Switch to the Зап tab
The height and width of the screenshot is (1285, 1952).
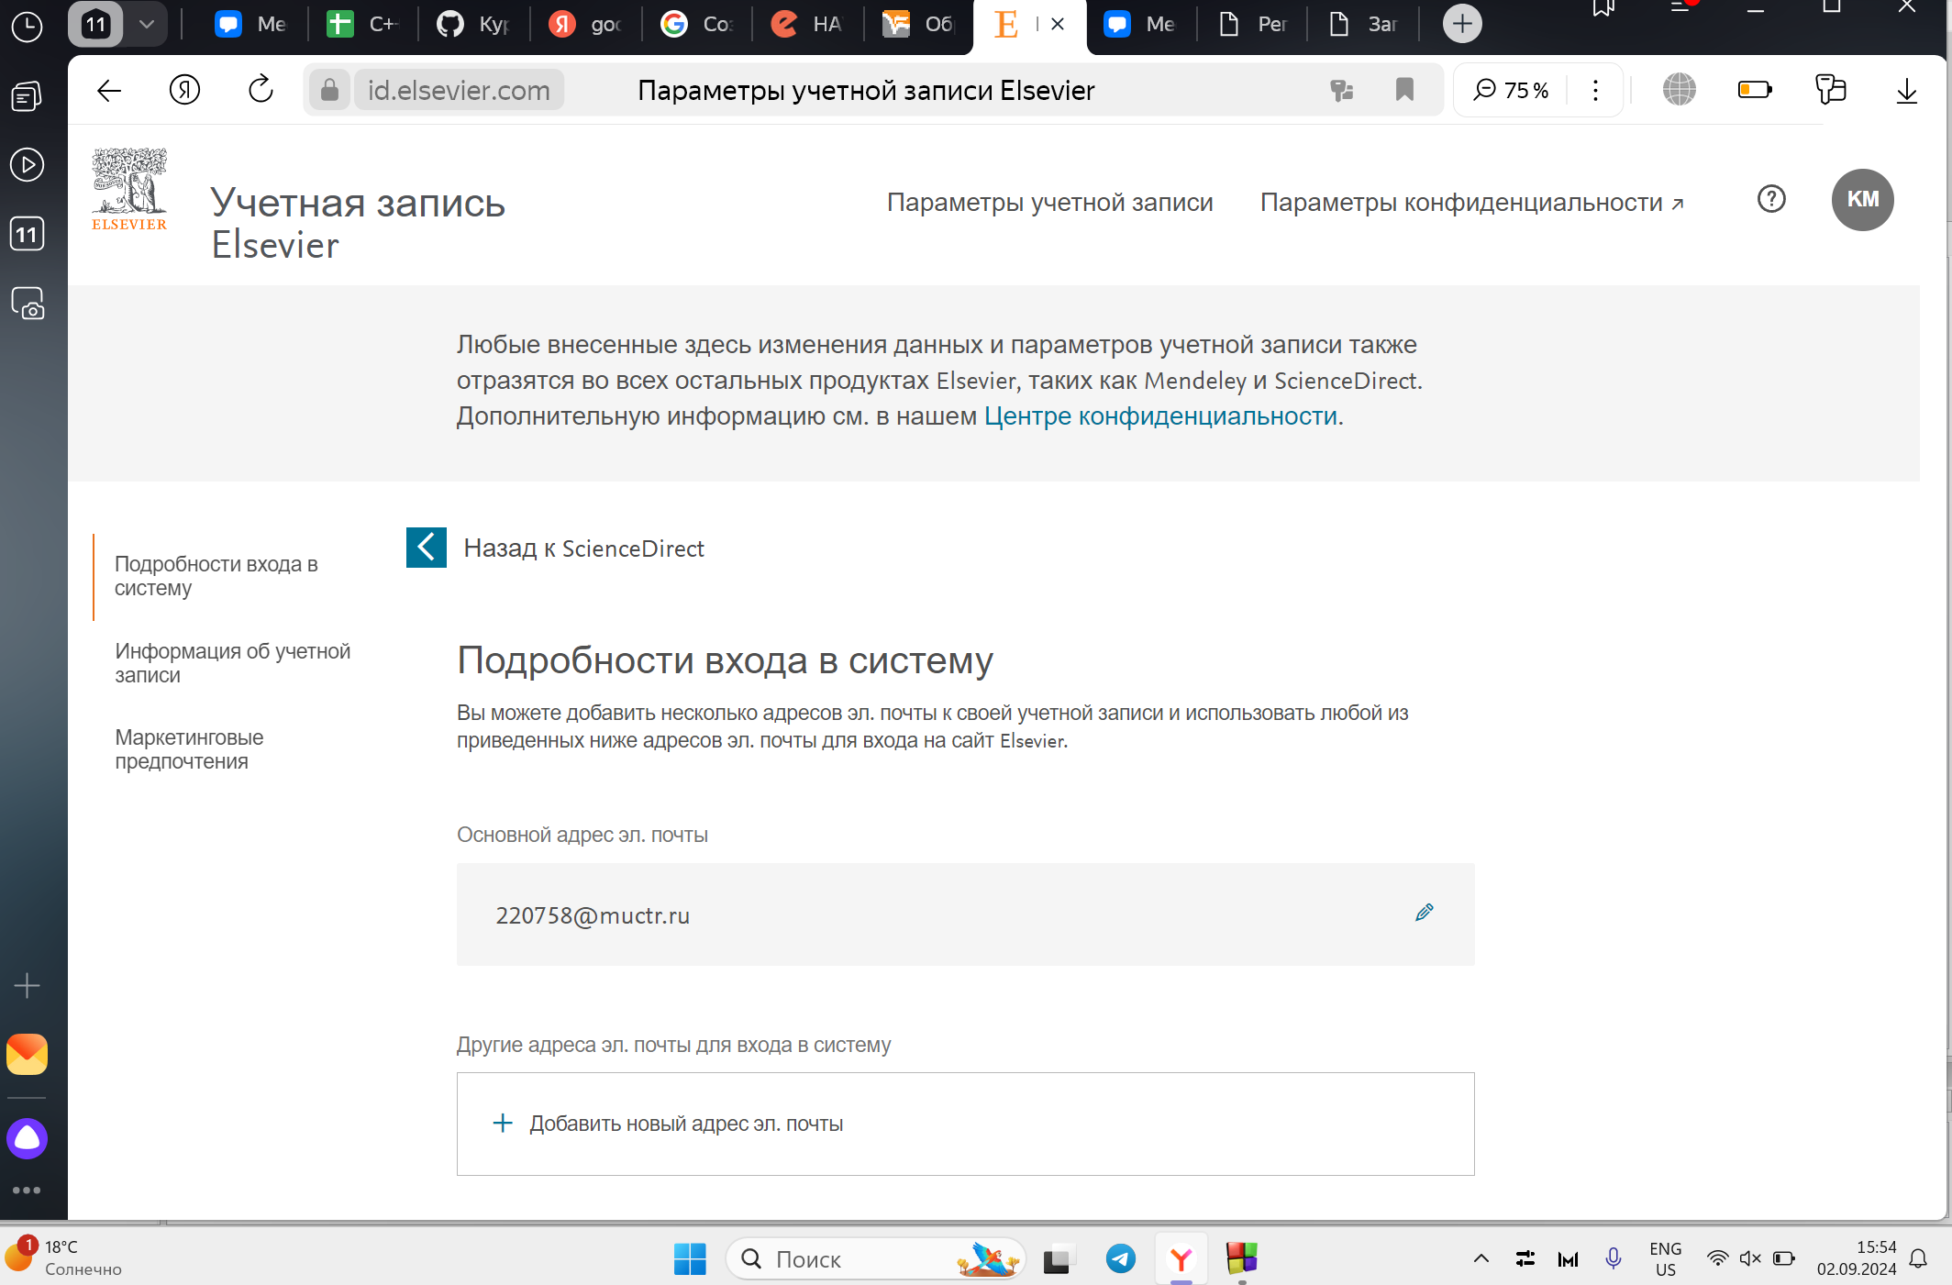tap(1364, 24)
